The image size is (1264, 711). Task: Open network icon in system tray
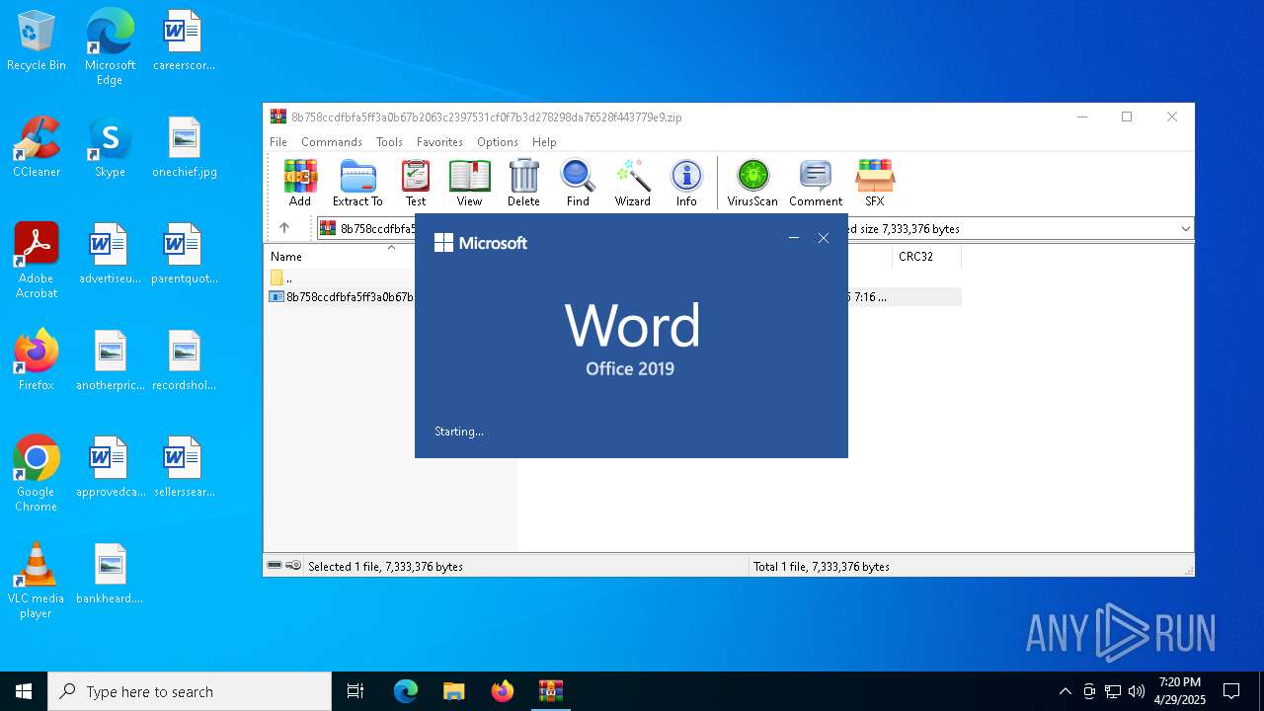pos(1113,691)
